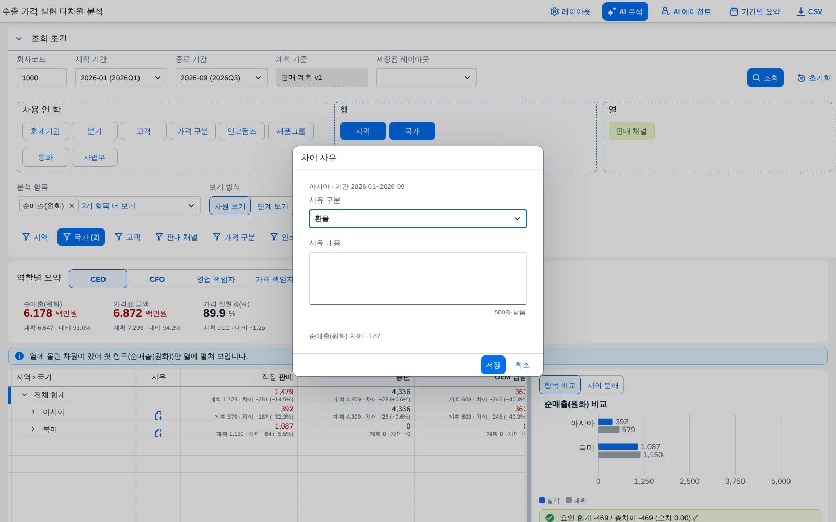Open the 시작 기간 dropdown
The width and height of the screenshot is (836, 522).
(121, 78)
